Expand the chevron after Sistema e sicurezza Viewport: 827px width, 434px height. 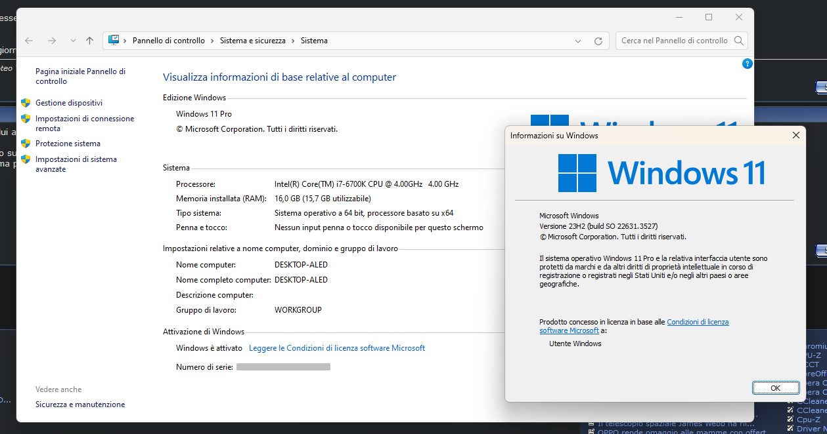[x=293, y=41]
